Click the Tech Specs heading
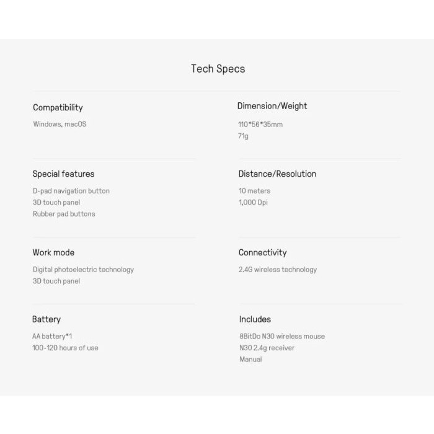The width and height of the screenshot is (434, 434). tap(218, 69)
